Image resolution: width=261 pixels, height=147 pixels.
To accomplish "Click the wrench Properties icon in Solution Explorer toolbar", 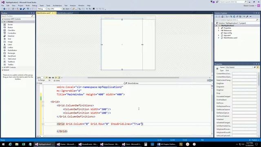I will 248,16.
